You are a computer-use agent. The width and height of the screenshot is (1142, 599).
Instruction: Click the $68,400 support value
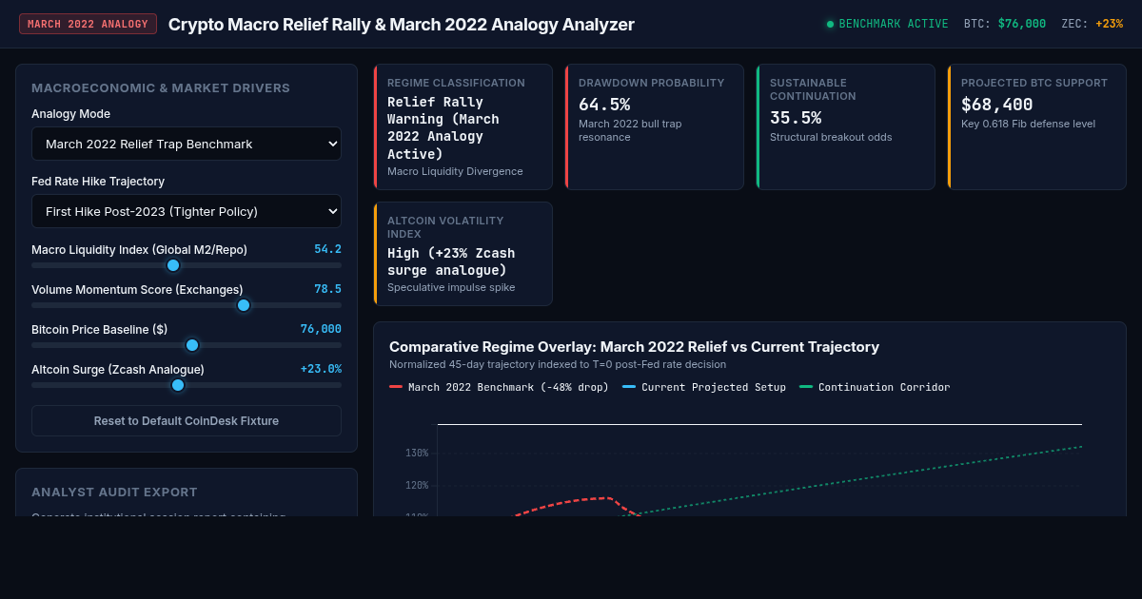997,105
